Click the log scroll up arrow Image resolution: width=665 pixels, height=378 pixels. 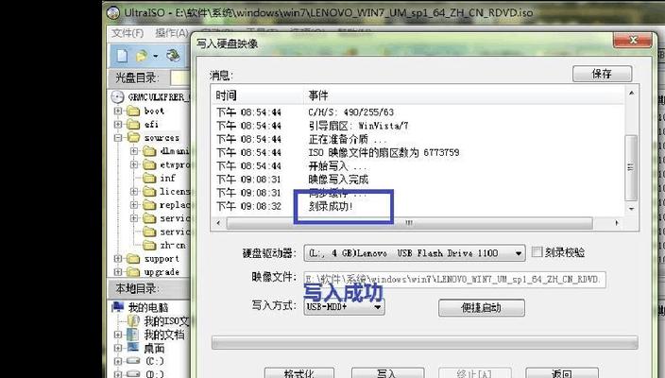tap(631, 93)
